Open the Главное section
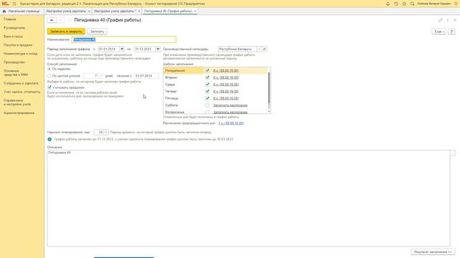The height and width of the screenshot is (258, 460). (x=9, y=19)
